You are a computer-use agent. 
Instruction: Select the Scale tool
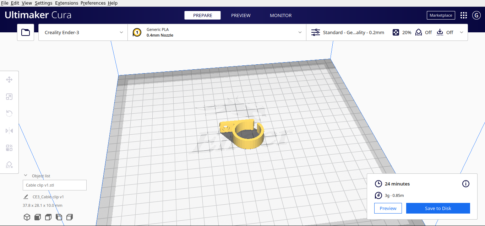9,97
